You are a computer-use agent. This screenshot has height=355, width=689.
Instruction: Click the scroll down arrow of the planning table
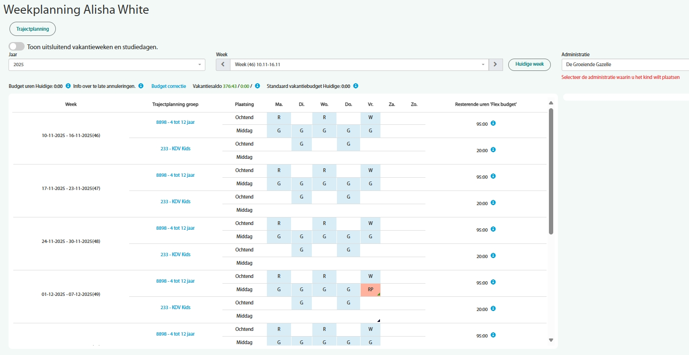tap(551, 340)
